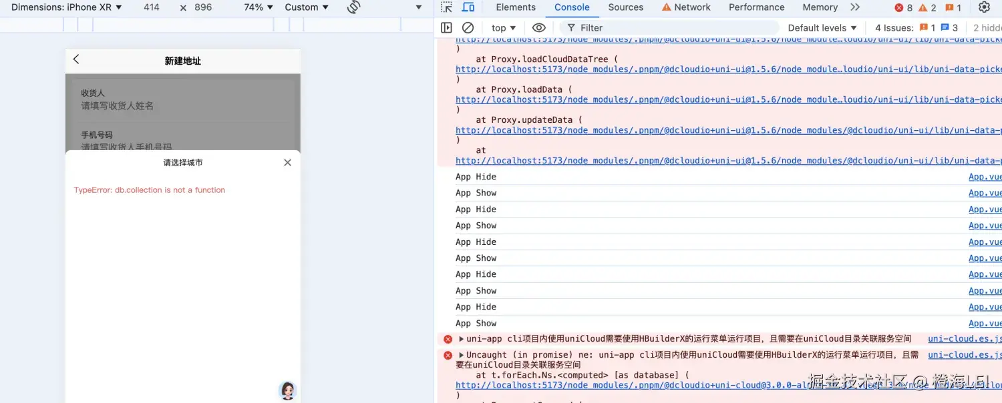This screenshot has height=403, width=1002.
Task: Toggle the device toolbar icon
Action: (x=468, y=7)
